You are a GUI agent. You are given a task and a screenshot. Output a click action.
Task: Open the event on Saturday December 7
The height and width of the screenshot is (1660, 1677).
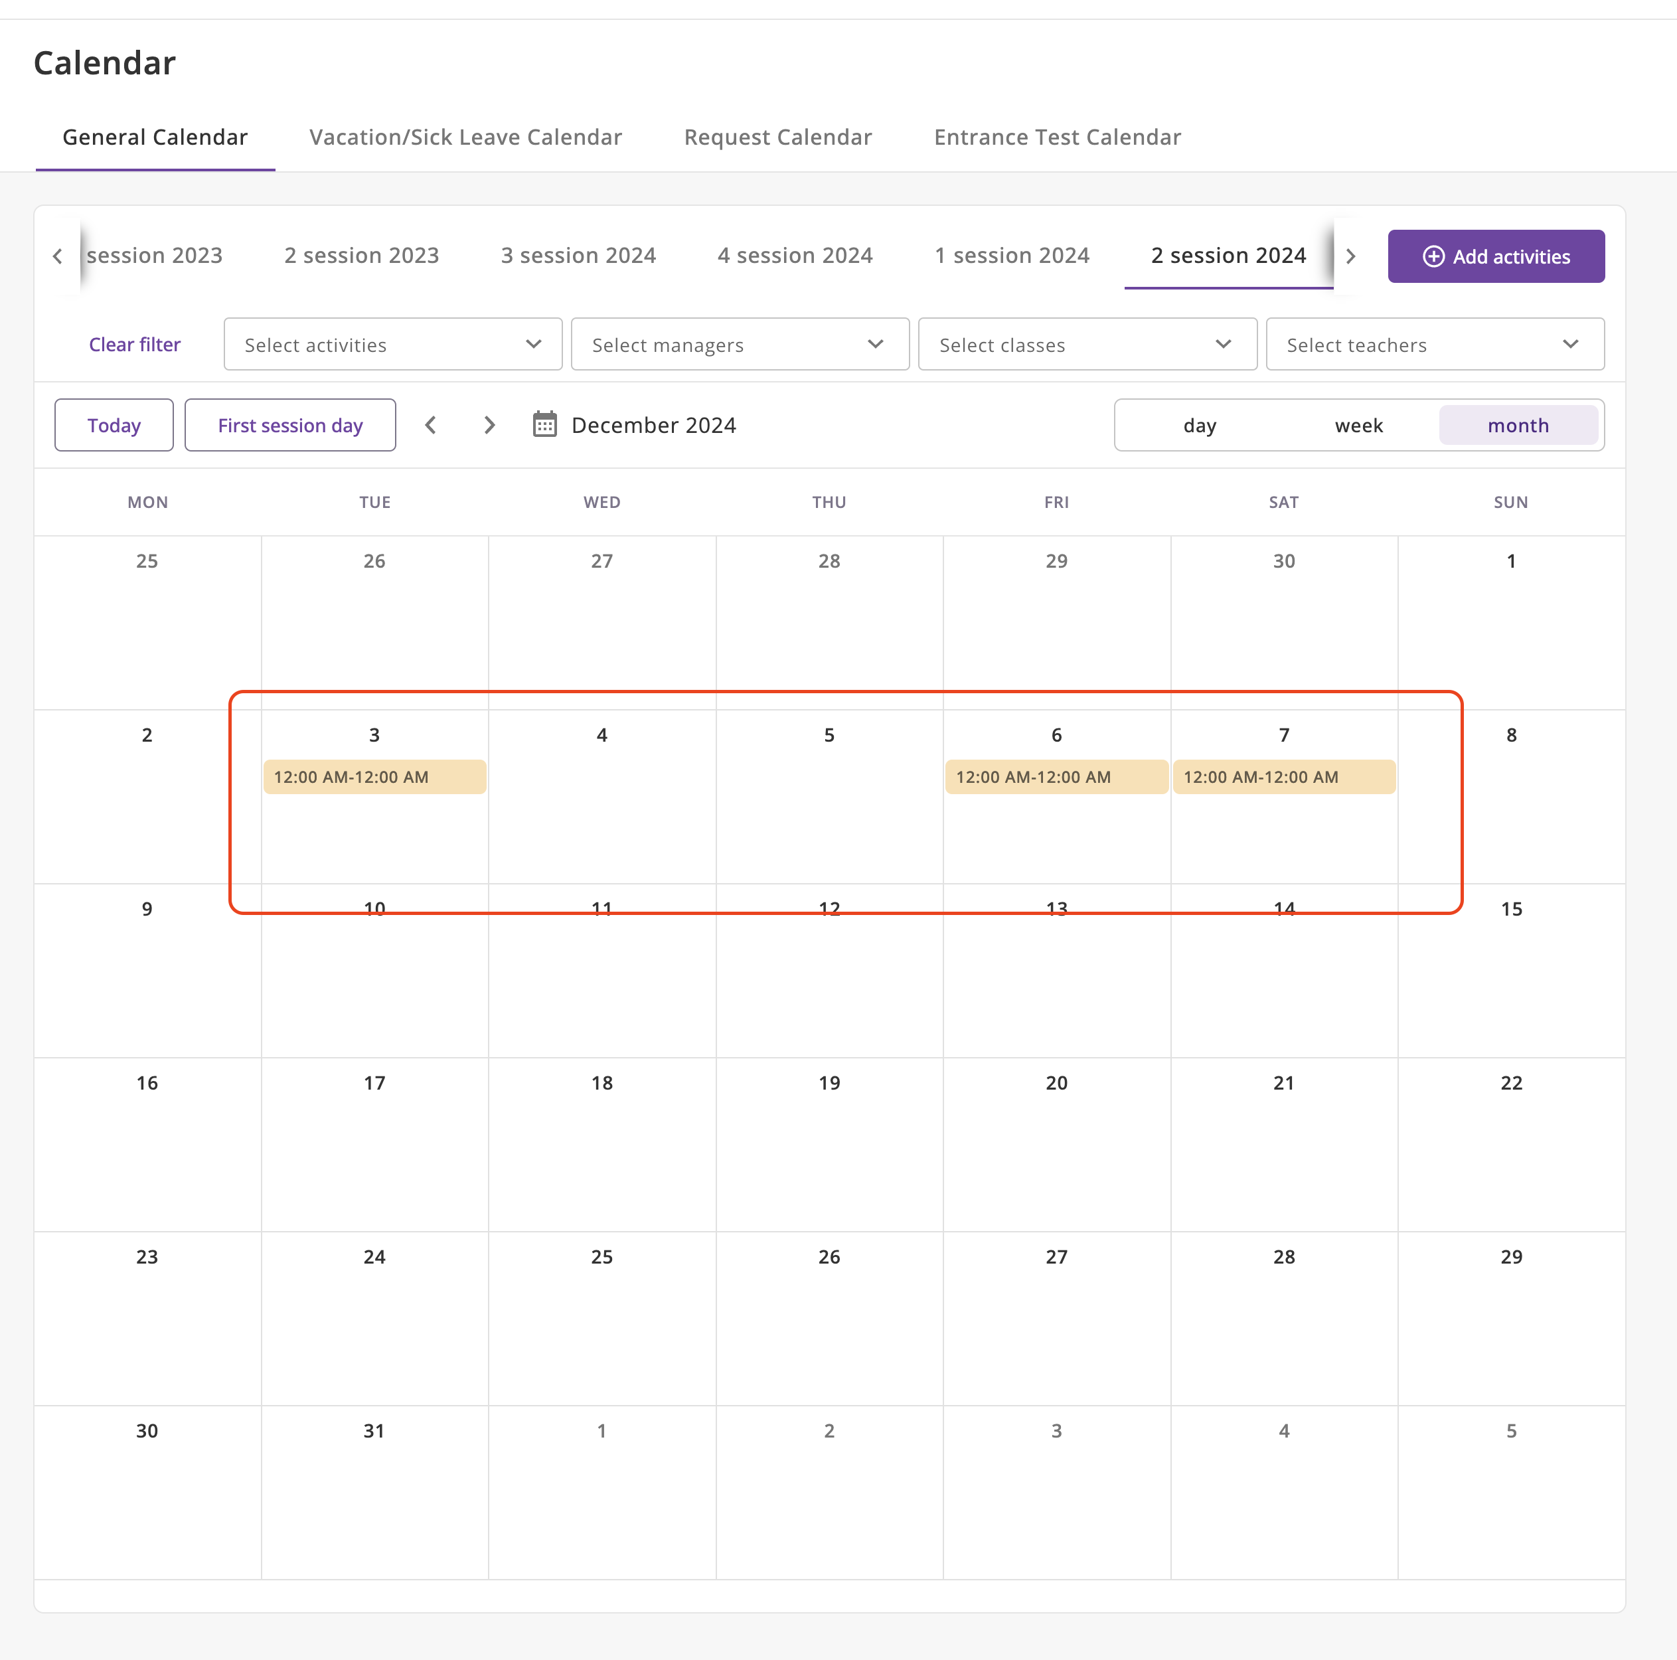(x=1284, y=777)
